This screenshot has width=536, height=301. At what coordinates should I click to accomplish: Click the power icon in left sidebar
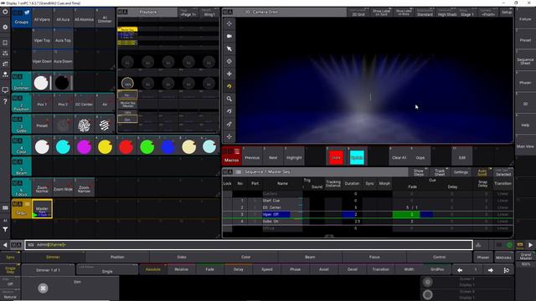[x=5, y=12]
